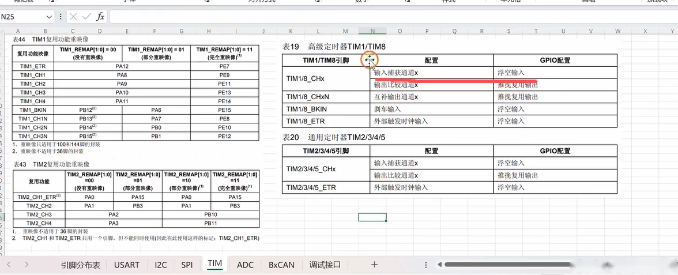Screen dimensions: 678x275
Task: Click the TIM2/3/4/5_ETR cell
Action: tap(326, 187)
